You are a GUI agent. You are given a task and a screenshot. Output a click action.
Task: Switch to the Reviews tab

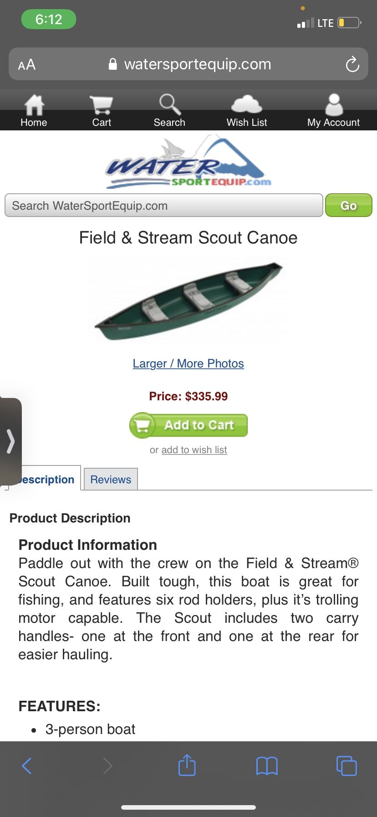[111, 479]
